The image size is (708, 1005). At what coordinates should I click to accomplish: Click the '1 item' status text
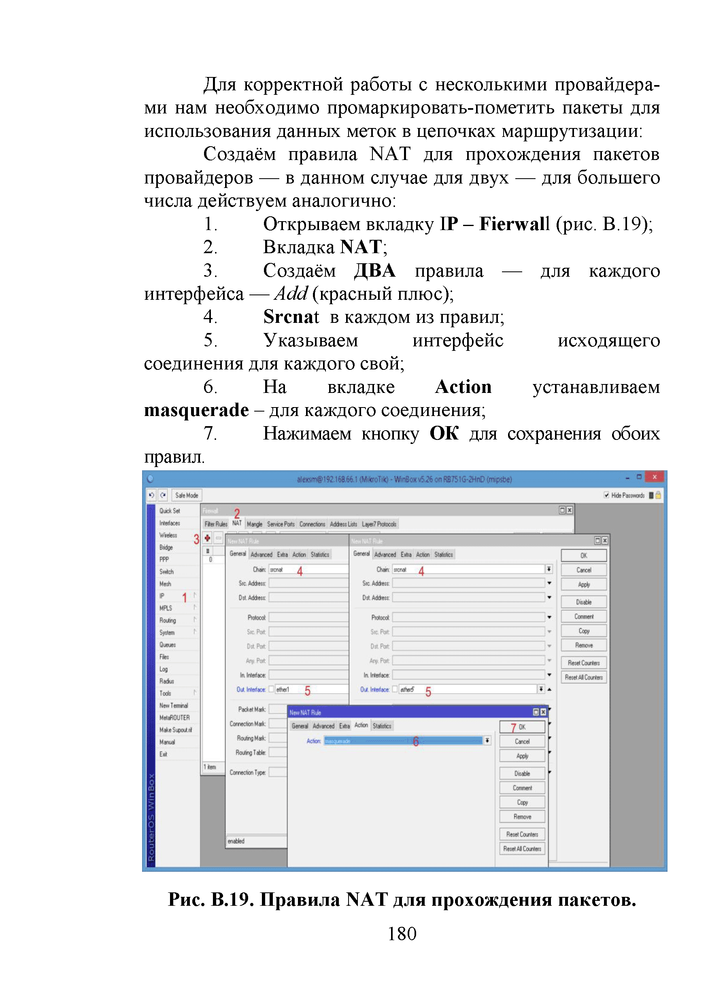pos(209,766)
